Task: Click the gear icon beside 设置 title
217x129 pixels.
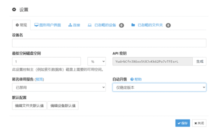Action: pos(14,10)
